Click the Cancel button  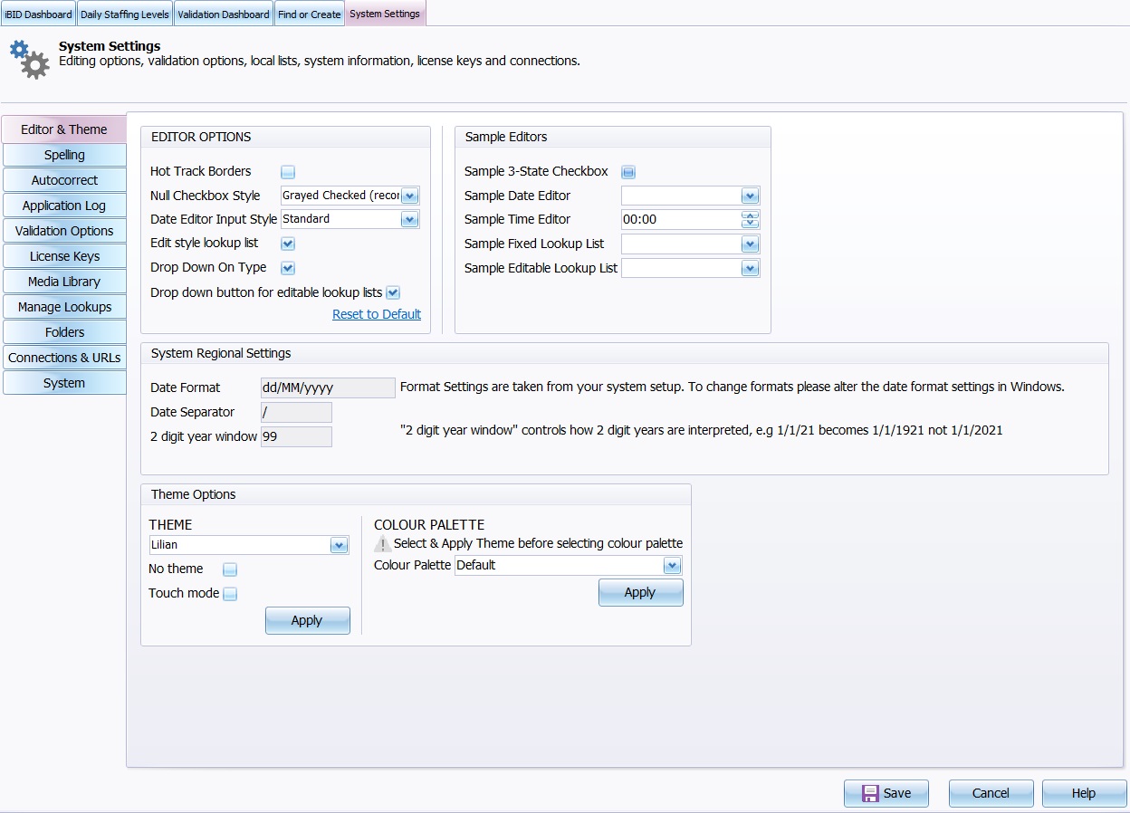[991, 793]
